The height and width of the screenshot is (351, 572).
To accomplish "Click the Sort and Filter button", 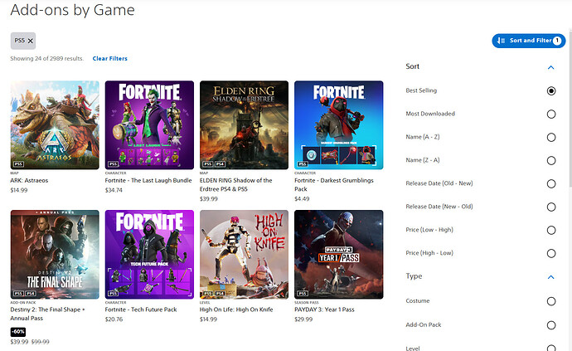I will pos(529,41).
